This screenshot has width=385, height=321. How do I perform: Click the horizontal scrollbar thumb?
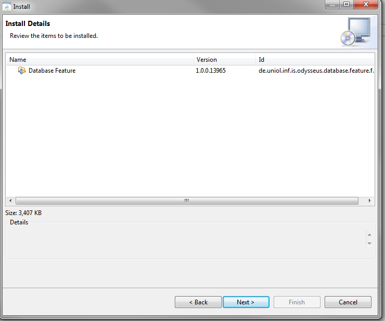(187, 200)
